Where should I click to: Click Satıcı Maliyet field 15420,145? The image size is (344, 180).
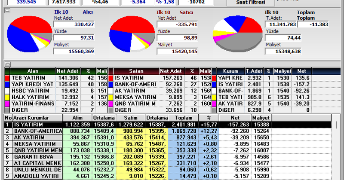(177, 51)
